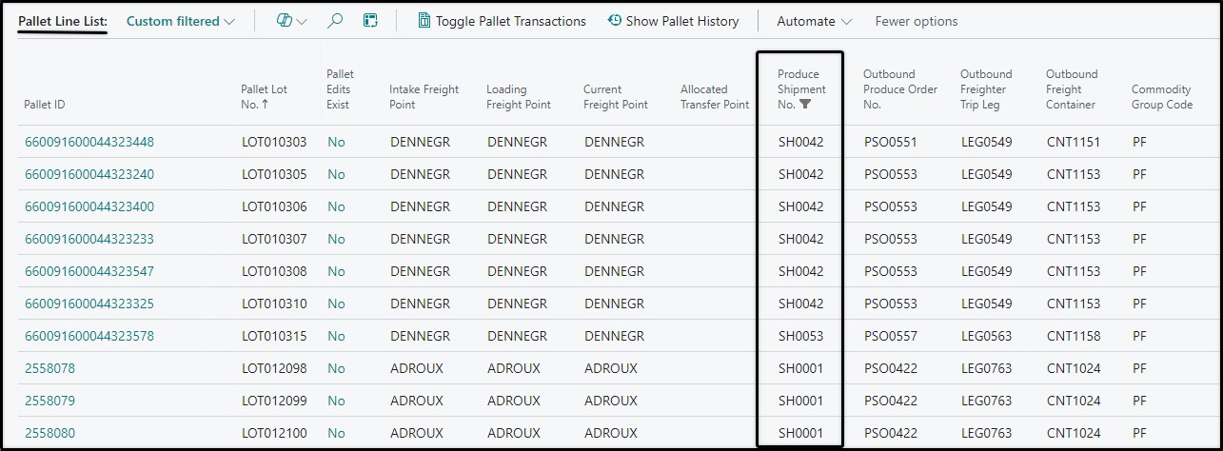
Task: Click the Show Pallet History clock icon
Action: pos(615,21)
